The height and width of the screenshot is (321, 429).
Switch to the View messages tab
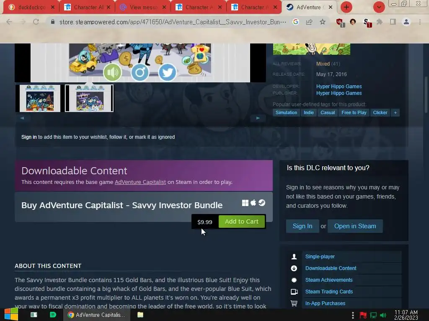coord(143,7)
